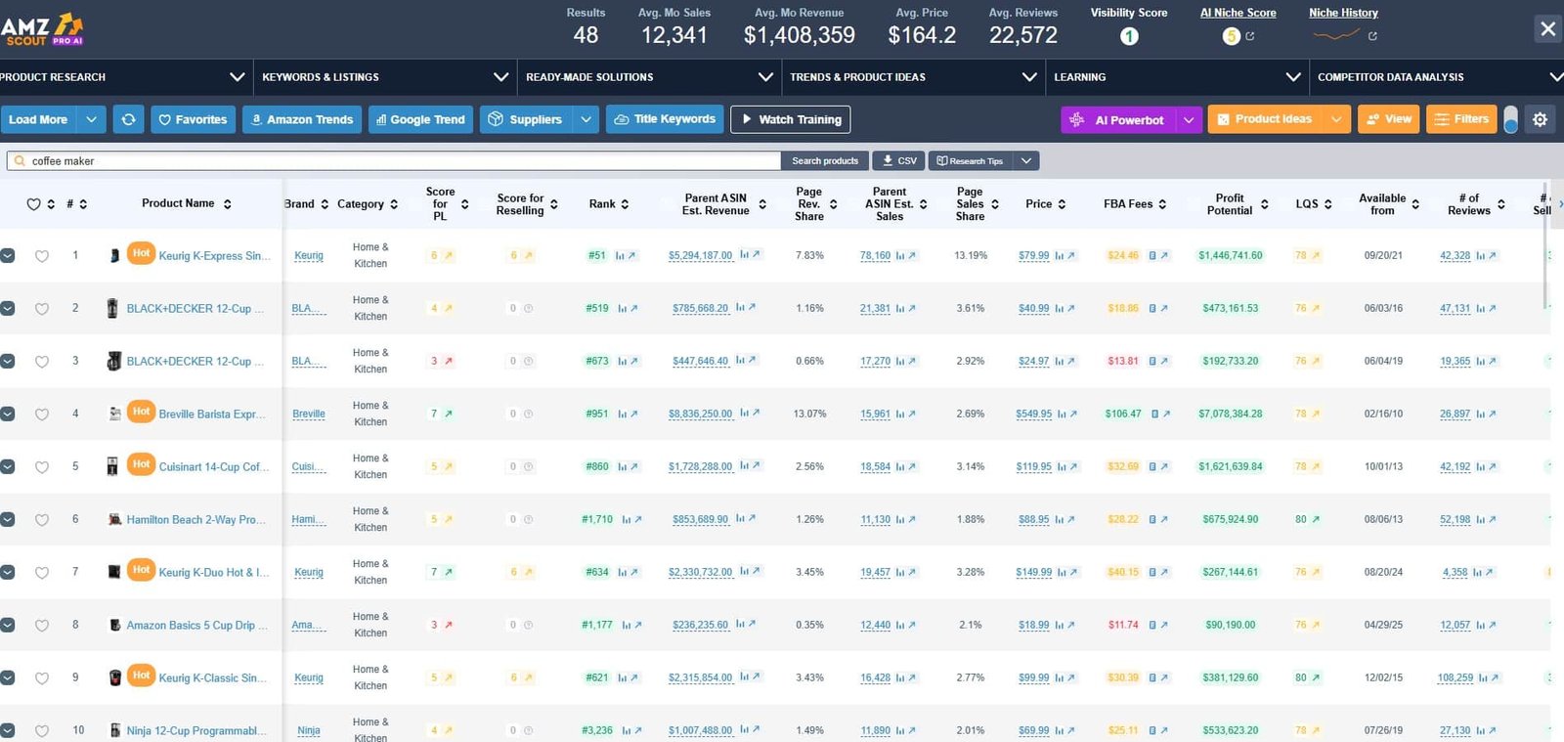The image size is (1564, 742).
Task: Toggle the row selector for Keurig K-Classic
Action: 7,677
